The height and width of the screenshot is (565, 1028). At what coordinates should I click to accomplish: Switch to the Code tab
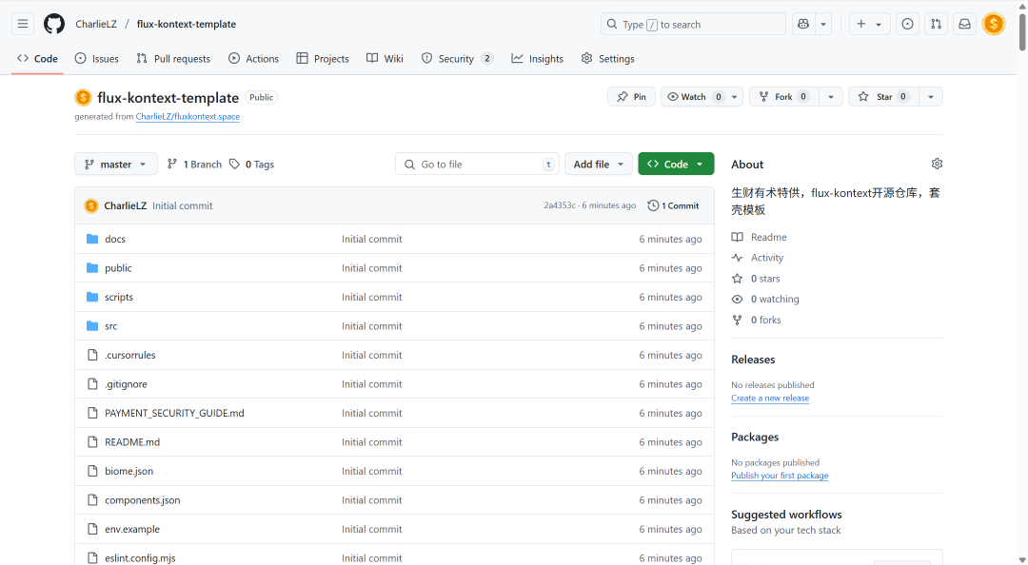click(37, 58)
